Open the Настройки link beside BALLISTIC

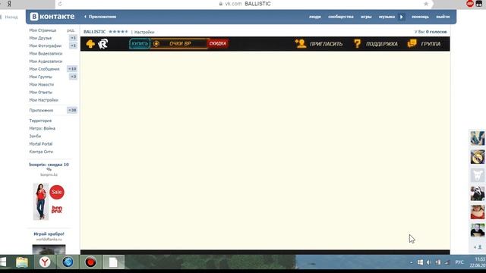(144, 32)
